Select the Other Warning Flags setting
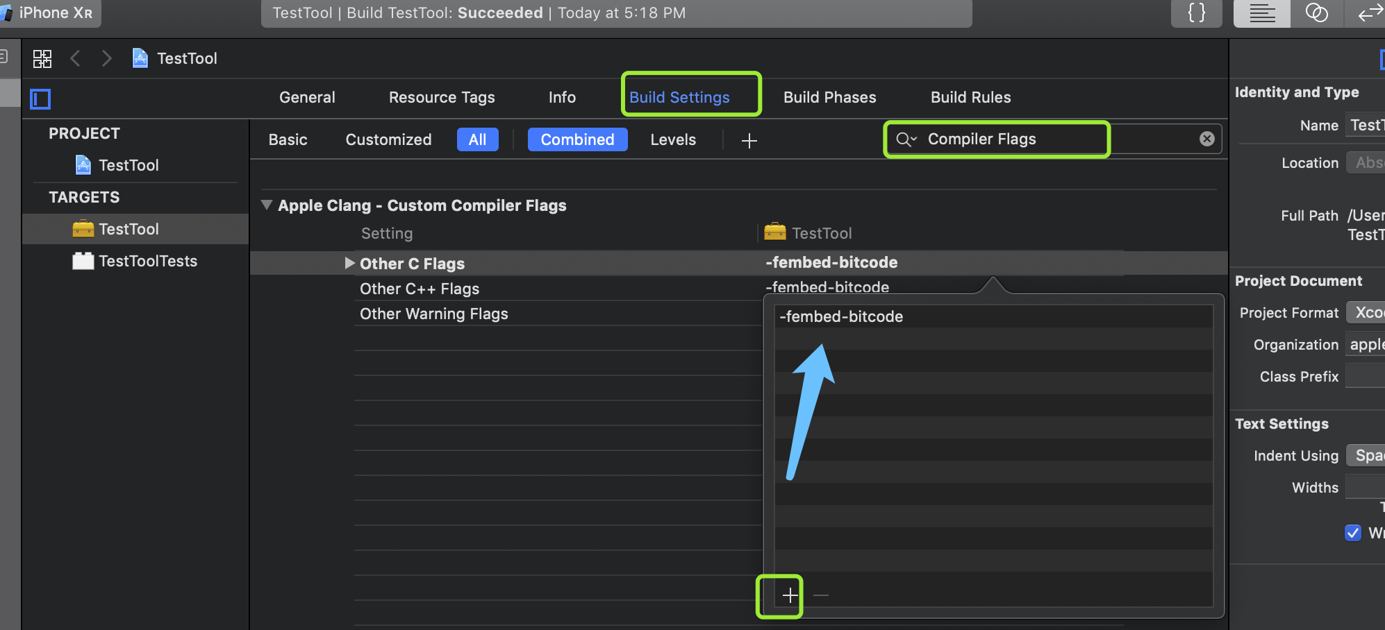 coord(434,314)
